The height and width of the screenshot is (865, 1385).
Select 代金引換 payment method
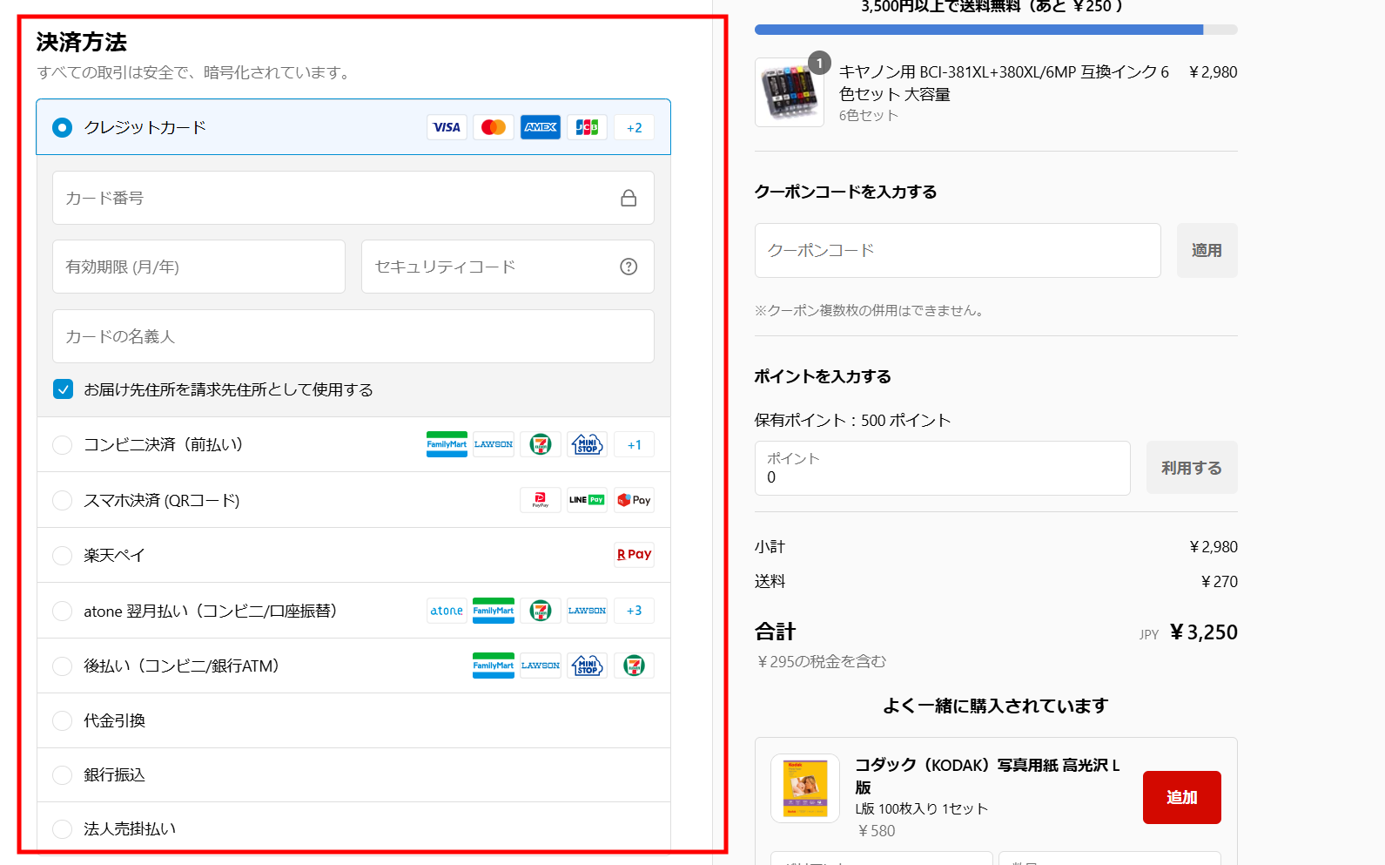click(x=63, y=720)
